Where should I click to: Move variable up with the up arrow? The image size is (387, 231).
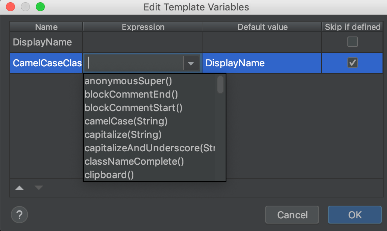(19, 188)
